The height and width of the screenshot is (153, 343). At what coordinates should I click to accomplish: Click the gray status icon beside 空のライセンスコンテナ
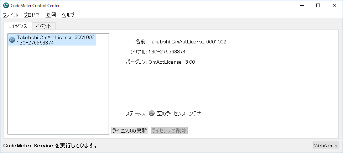pyautogui.click(x=151, y=114)
